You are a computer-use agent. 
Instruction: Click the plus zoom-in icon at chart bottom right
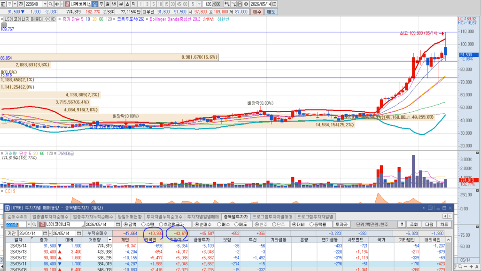point(472,267)
